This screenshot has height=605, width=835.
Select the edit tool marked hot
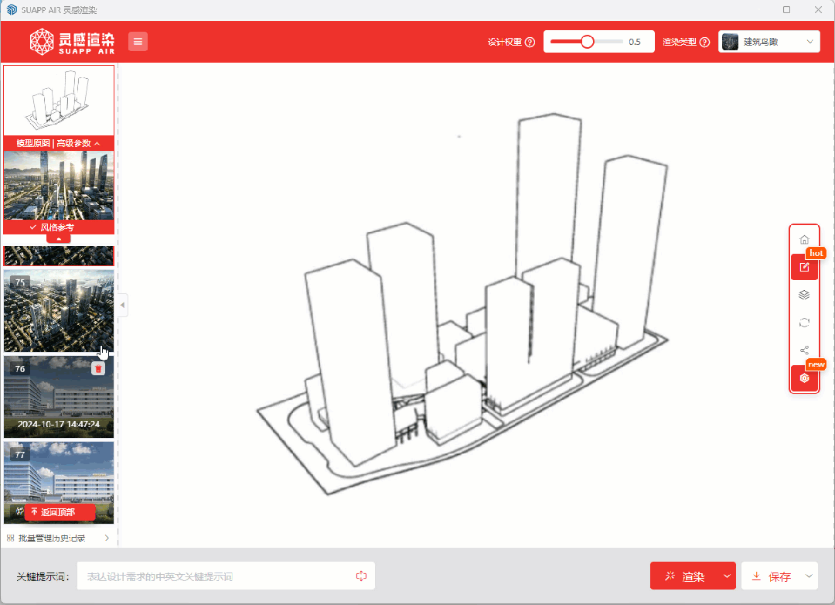[804, 268]
